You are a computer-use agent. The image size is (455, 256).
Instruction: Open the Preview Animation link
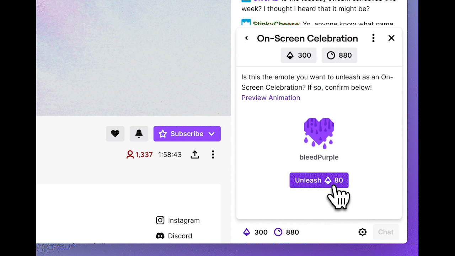point(271,98)
